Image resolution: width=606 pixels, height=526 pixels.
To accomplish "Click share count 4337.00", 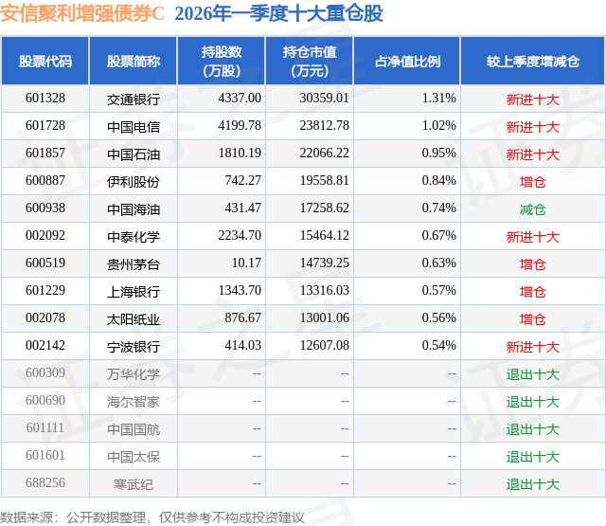I will click(x=240, y=99).
